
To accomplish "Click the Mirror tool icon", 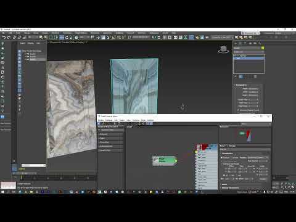I will click(154, 38).
